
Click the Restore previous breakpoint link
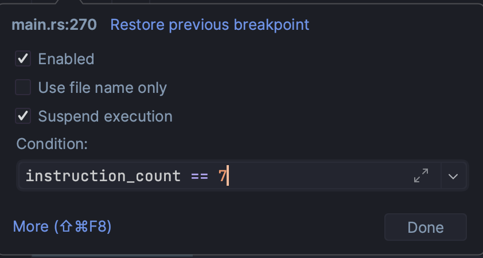209,25
